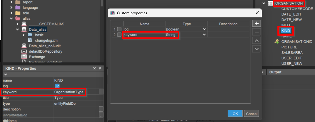This screenshot has width=315, height=122.
Task: Pin the KIND Properties panel
Action: (x=100, y=68)
